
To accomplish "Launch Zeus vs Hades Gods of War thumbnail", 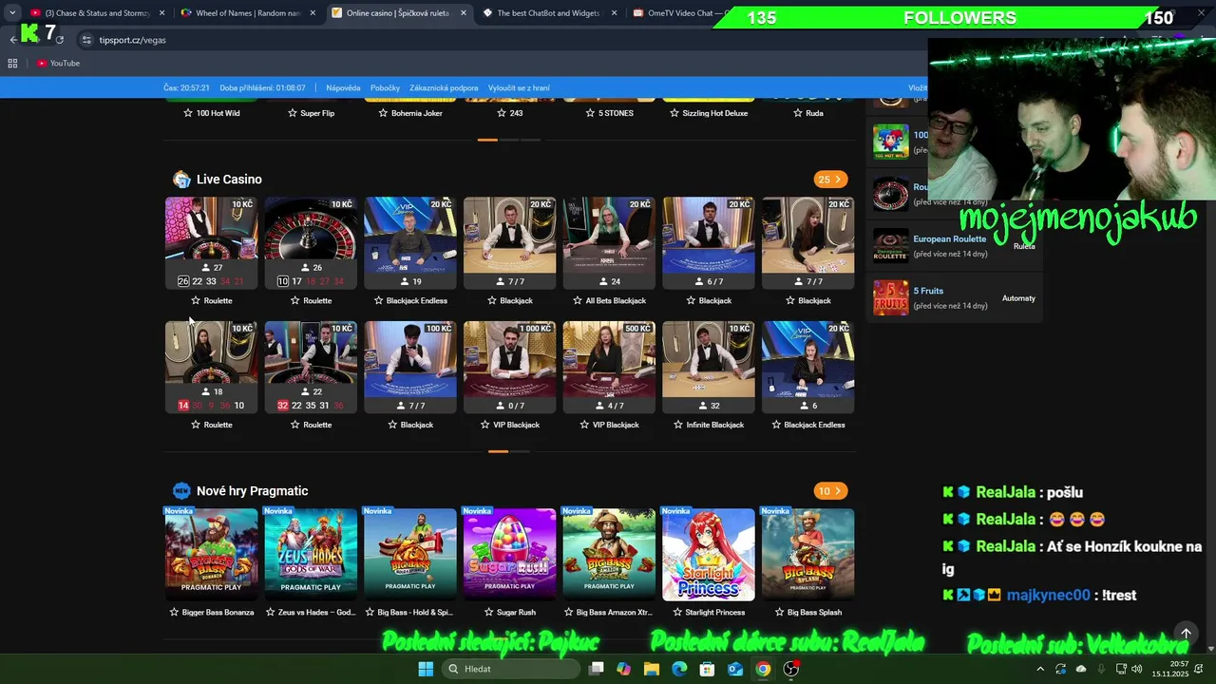I will click(311, 555).
